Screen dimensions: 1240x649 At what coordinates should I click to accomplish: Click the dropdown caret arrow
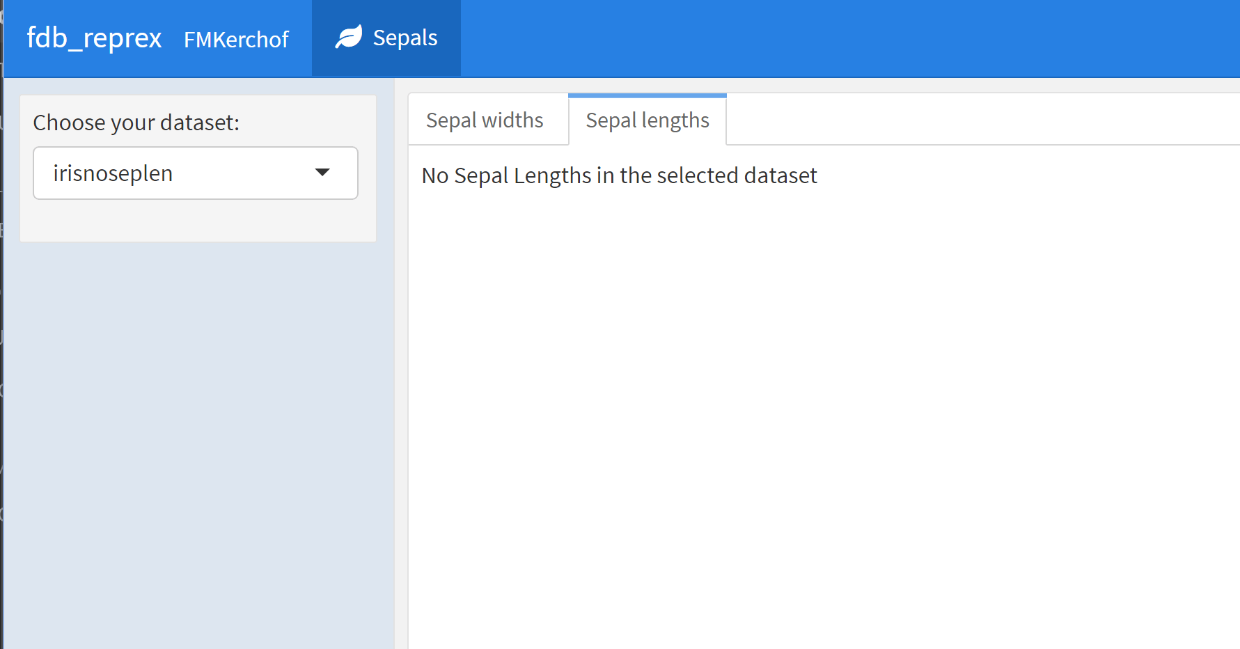point(323,172)
